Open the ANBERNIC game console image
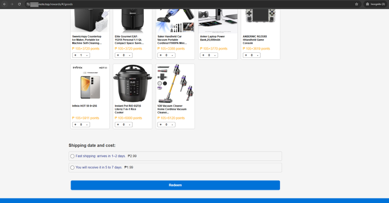The width and height of the screenshot is (389, 203). [x=260, y=17]
